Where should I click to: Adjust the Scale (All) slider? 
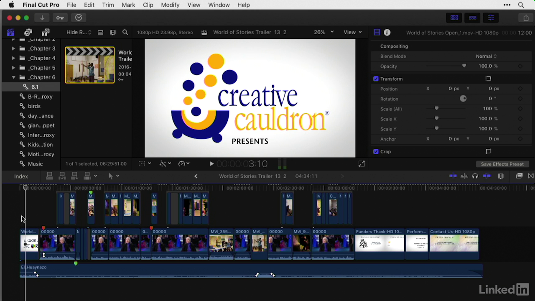coord(436,109)
